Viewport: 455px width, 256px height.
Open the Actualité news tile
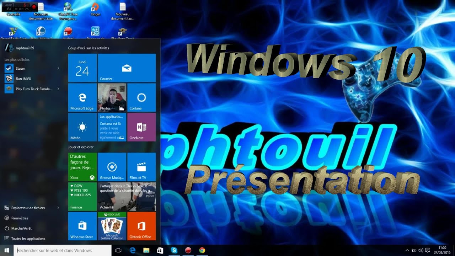pyautogui.click(x=127, y=196)
